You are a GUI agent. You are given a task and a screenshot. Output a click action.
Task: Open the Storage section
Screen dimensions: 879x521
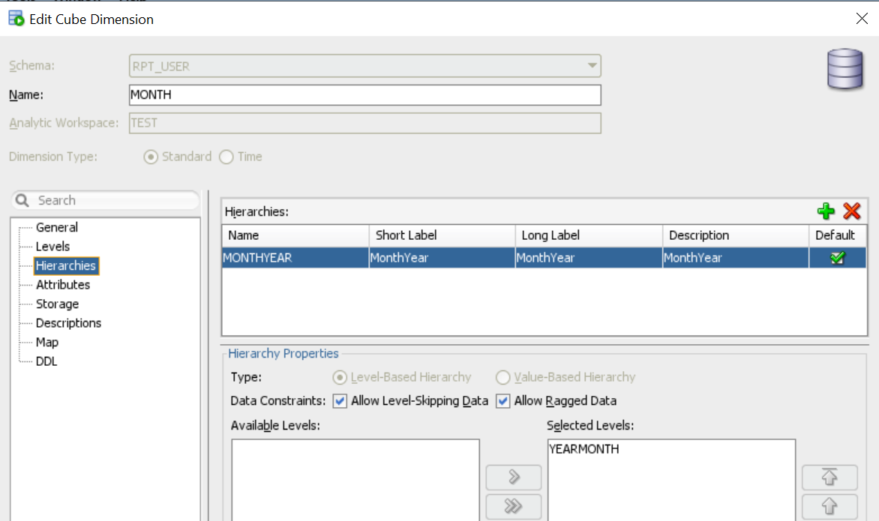[57, 304]
